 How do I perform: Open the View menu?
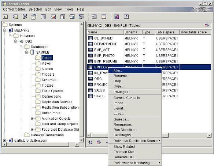click(x=58, y=9)
